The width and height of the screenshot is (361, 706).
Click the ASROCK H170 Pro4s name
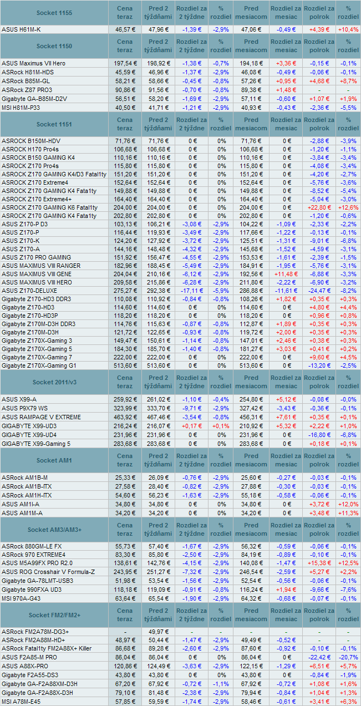tap(30, 149)
